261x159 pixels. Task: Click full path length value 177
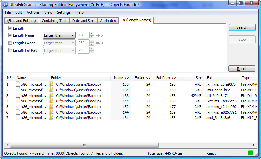pos(173,107)
